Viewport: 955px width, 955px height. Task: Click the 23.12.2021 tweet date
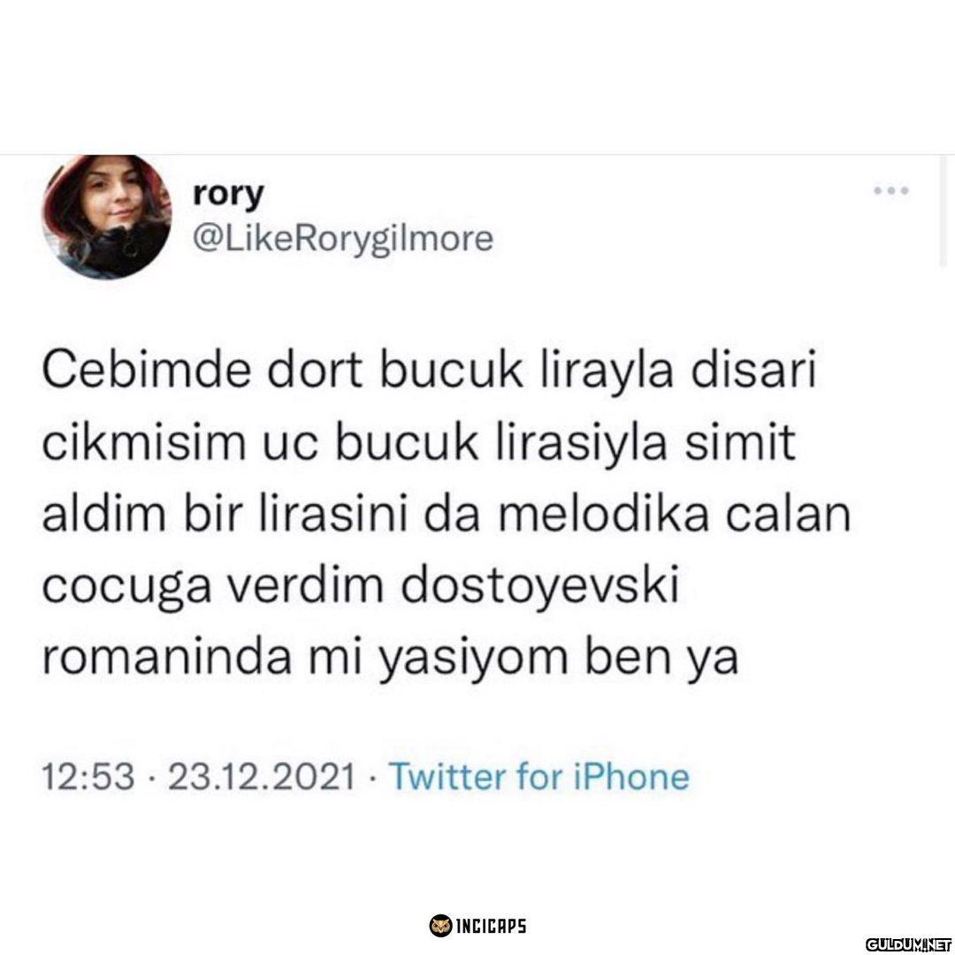click(x=262, y=777)
